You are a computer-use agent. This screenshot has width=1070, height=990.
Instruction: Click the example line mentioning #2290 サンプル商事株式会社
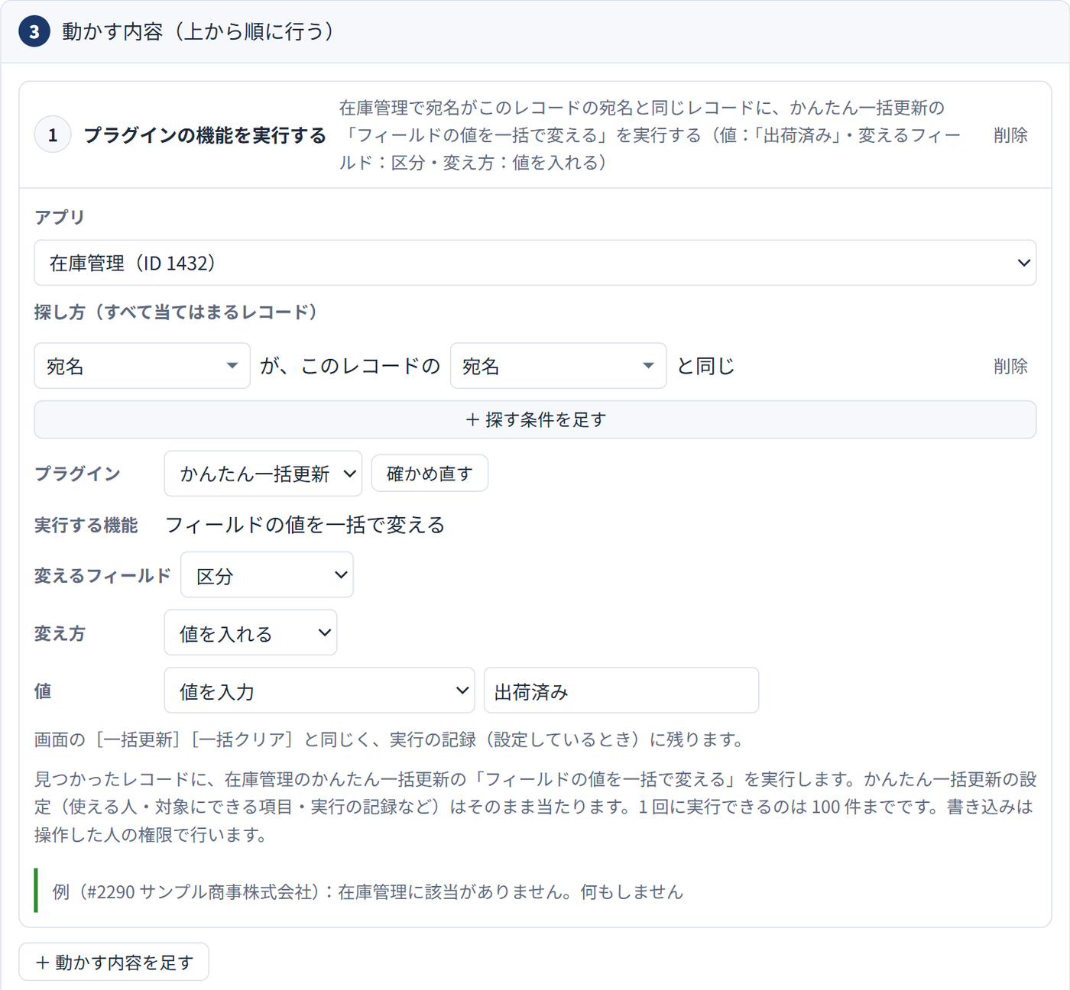tap(368, 891)
